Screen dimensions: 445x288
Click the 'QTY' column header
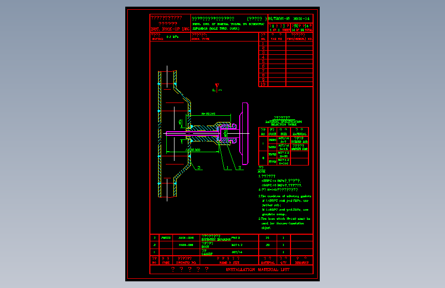(x=283, y=262)
